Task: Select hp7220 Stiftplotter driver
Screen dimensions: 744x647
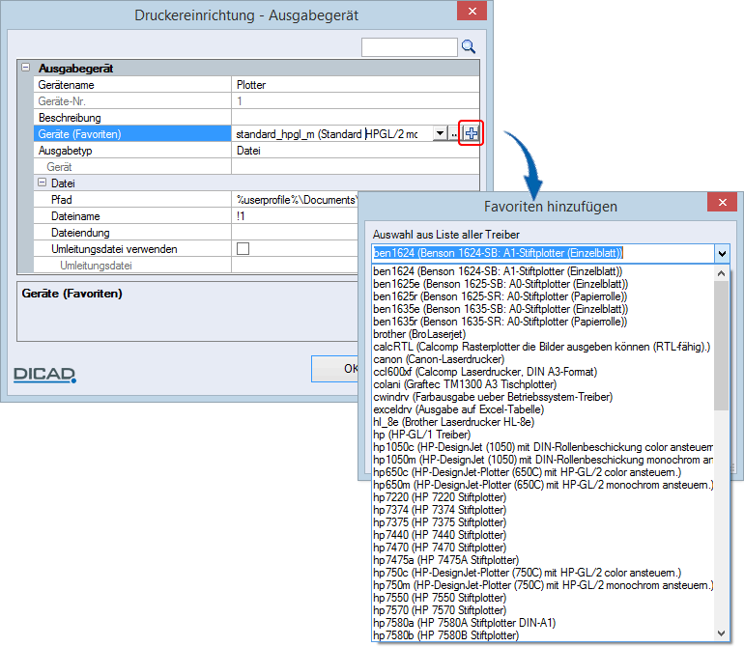Action: 543,497
